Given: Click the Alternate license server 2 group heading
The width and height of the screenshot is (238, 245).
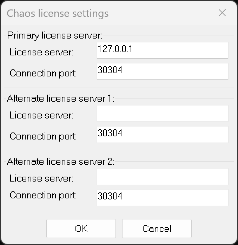Looking at the screenshot, I should (61, 162).
